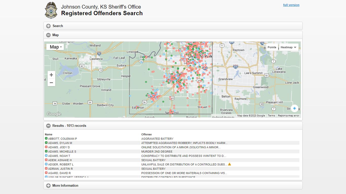Select the name ADGER, ROBERT L
Image resolution: width=346 pixels, height=194 pixels.
[x=61, y=164]
